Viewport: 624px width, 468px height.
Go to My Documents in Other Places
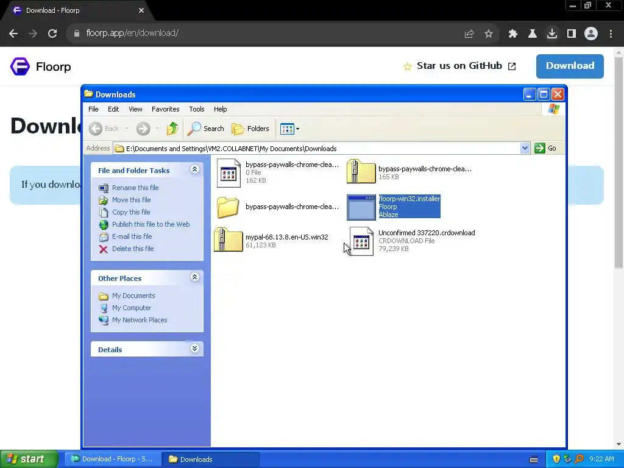(x=133, y=296)
